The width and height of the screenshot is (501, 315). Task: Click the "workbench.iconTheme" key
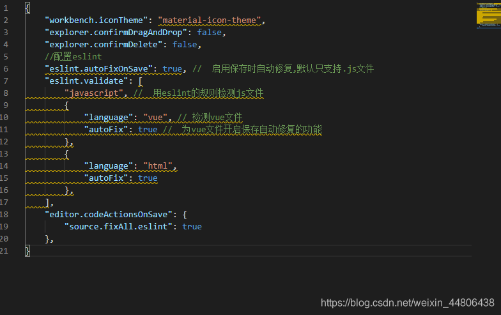tap(96, 20)
